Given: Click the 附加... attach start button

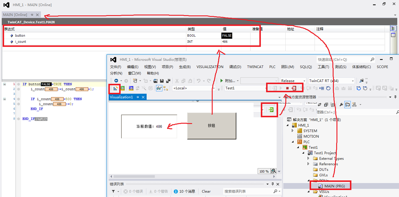Looking at the screenshot, I should pyautogui.click(x=230, y=81).
